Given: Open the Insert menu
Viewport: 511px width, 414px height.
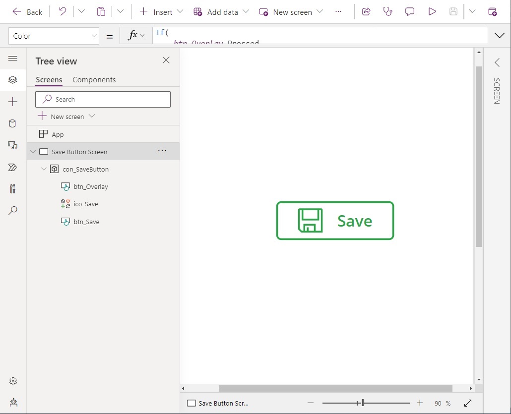Looking at the screenshot, I should (161, 12).
